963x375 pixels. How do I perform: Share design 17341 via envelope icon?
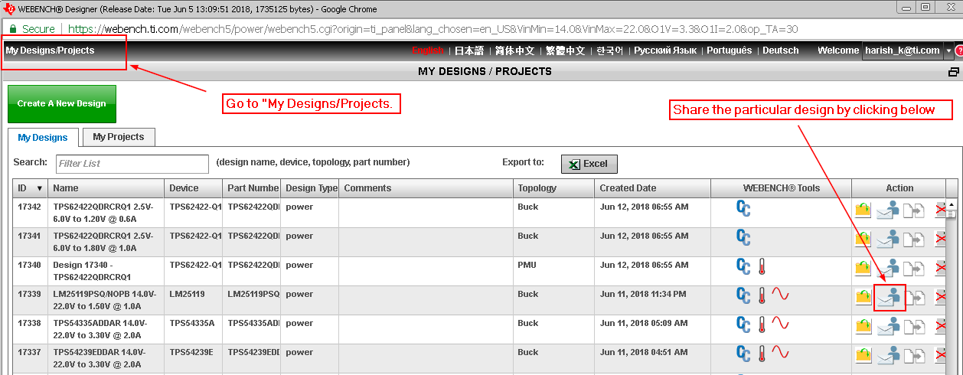coord(888,239)
